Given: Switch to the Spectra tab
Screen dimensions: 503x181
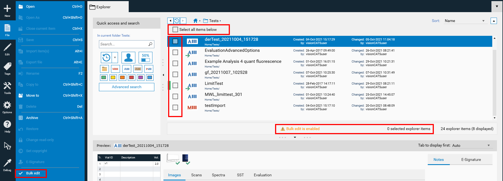Looking at the screenshot, I should click(218, 175).
